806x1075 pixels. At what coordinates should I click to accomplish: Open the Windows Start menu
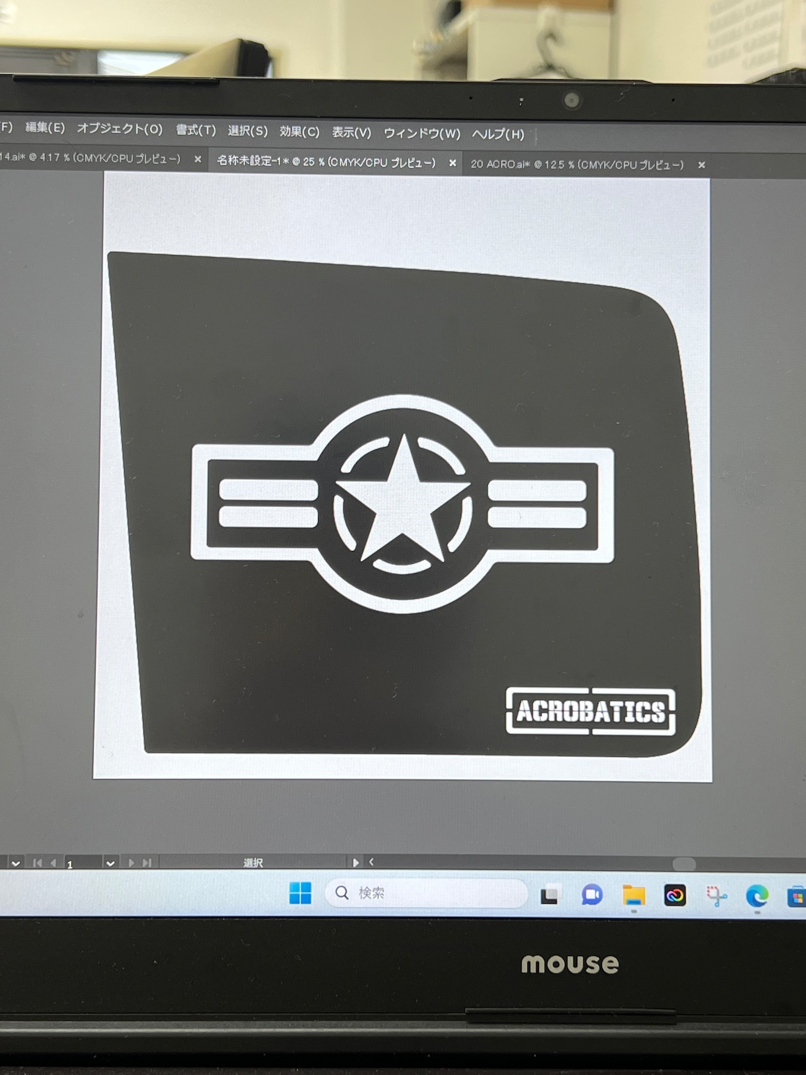tap(300, 892)
